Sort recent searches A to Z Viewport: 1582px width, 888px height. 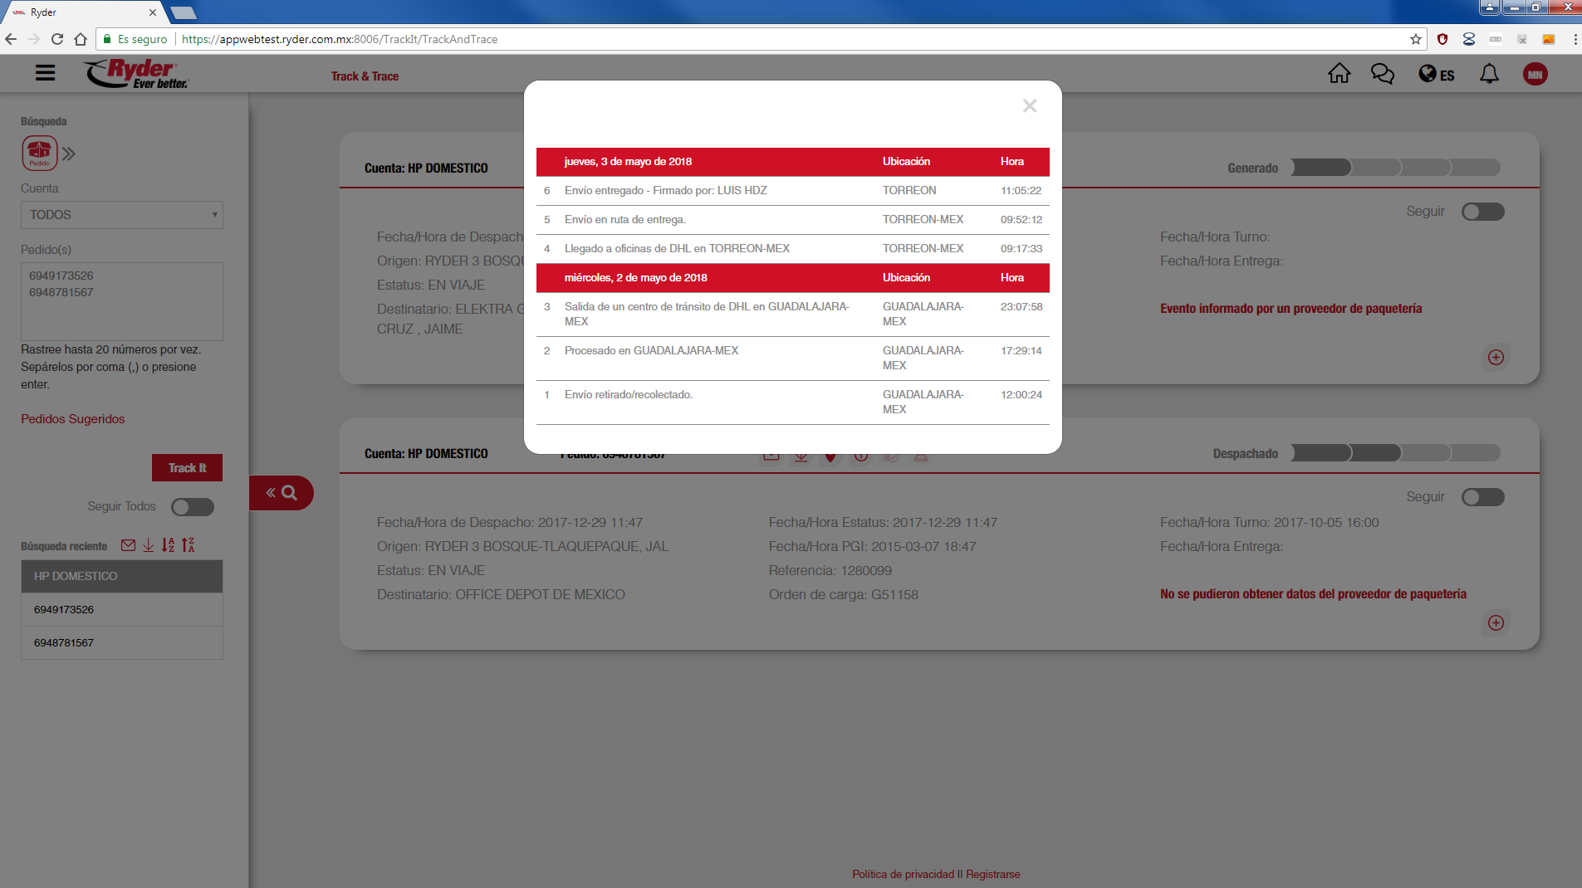tap(168, 545)
